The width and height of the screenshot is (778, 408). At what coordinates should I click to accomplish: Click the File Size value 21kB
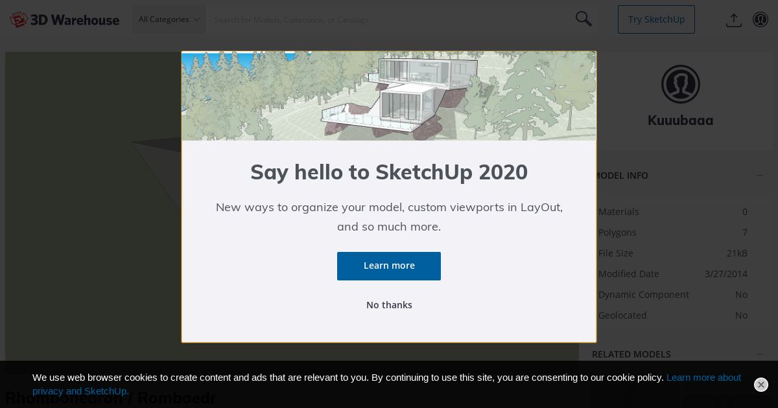737,253
